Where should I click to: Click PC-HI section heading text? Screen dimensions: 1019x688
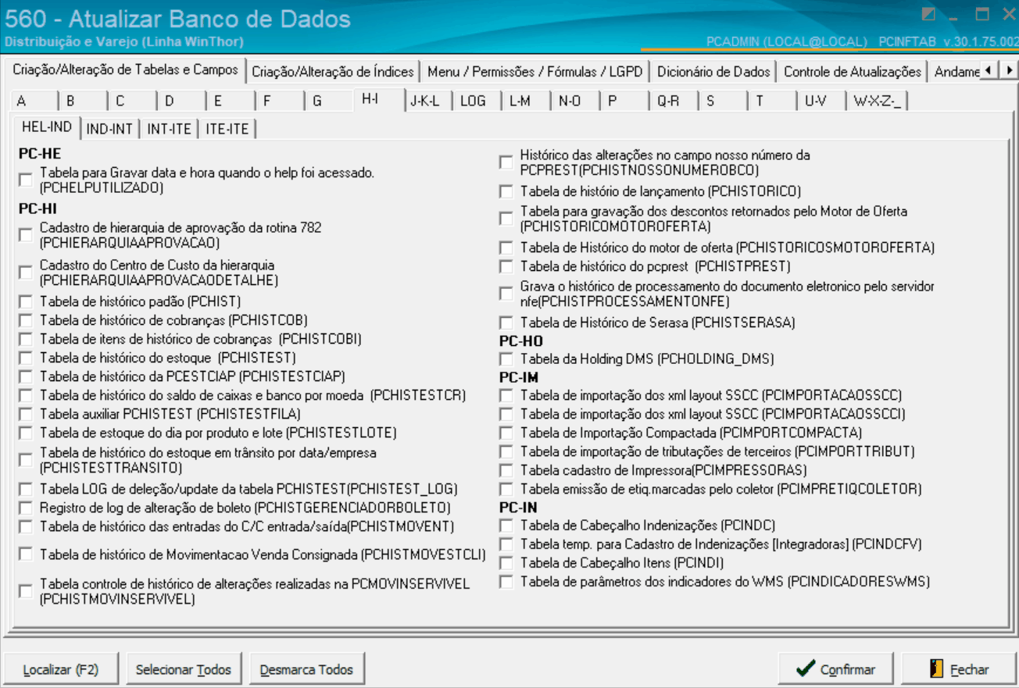tap(38, 209)
